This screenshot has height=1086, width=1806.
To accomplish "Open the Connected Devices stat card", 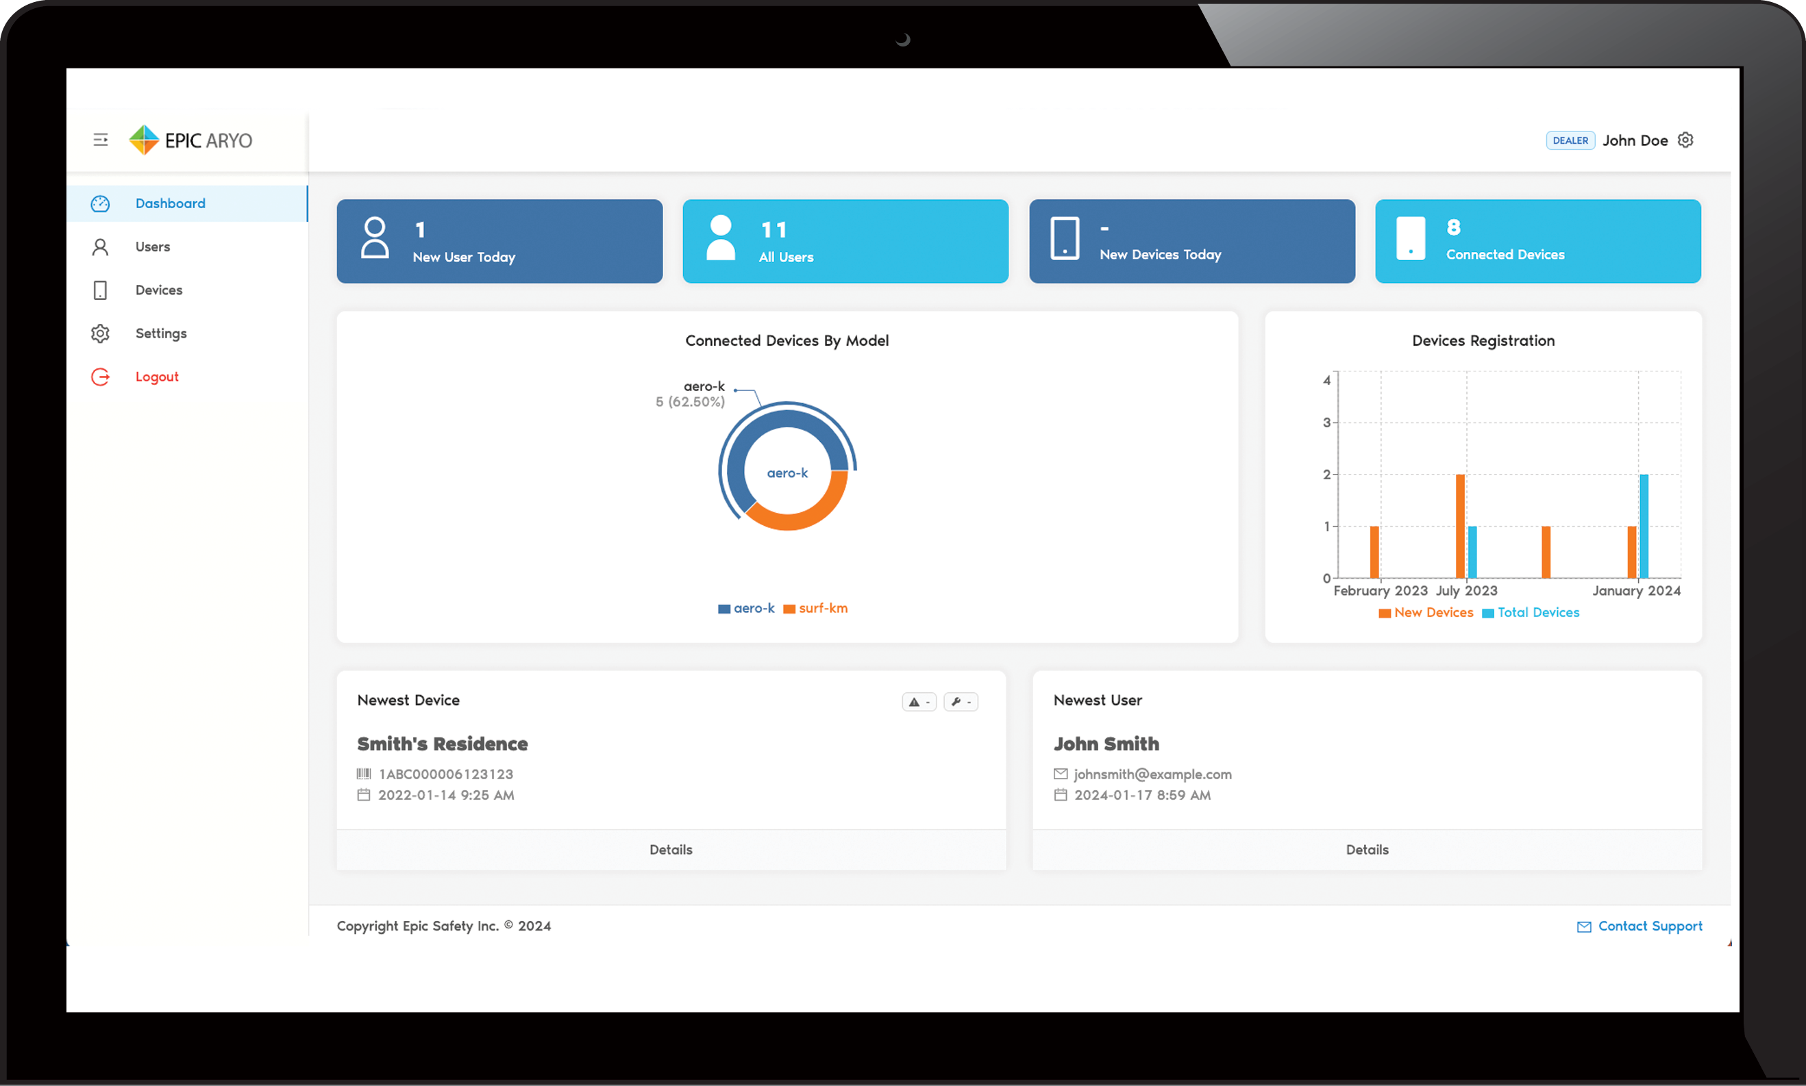I will pyautogui.click(x=1537, y=242).
